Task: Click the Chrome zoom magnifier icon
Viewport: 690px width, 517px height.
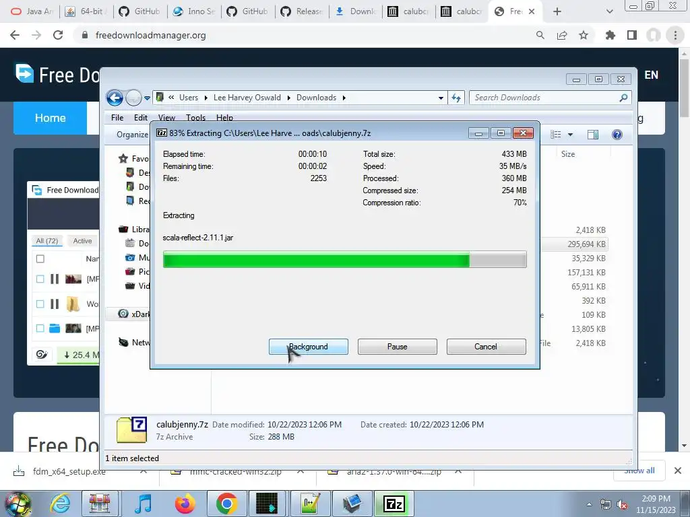Action: pos(540,35)
